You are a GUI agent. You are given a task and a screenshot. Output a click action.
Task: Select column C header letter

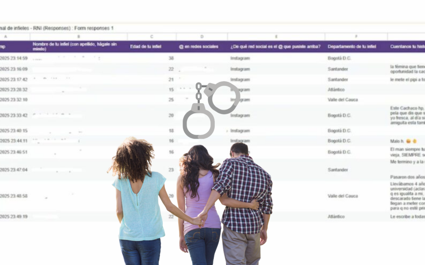(x=152, y=37)
